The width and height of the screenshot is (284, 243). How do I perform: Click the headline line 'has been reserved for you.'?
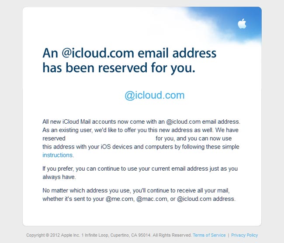point(119,68)
